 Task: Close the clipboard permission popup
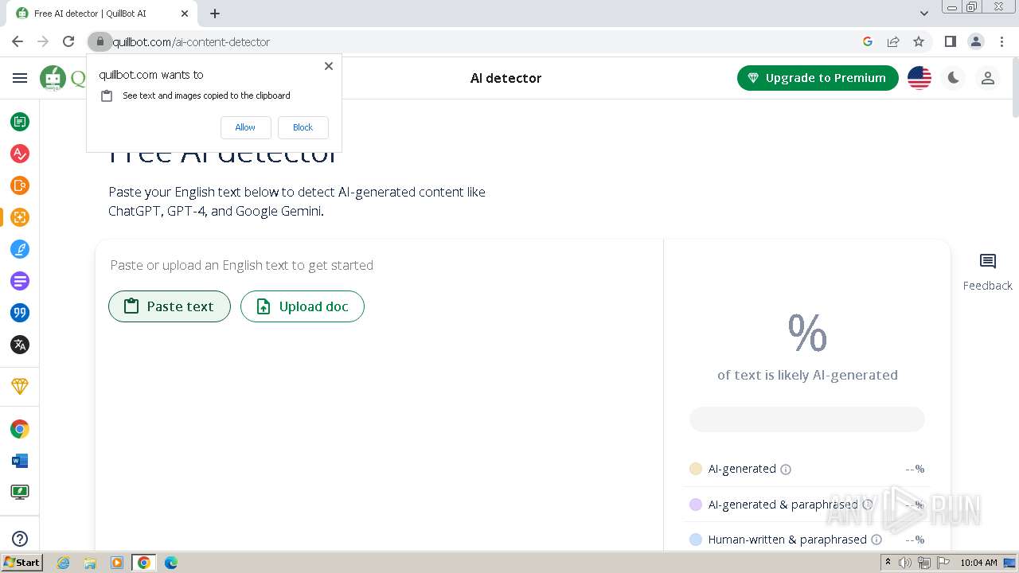(x=329, y=66)
